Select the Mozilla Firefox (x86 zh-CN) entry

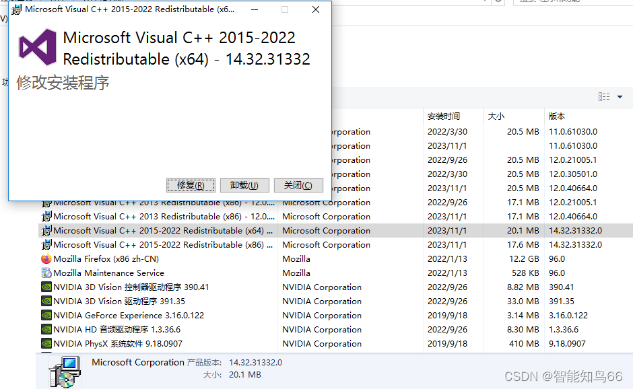[106, 258]
